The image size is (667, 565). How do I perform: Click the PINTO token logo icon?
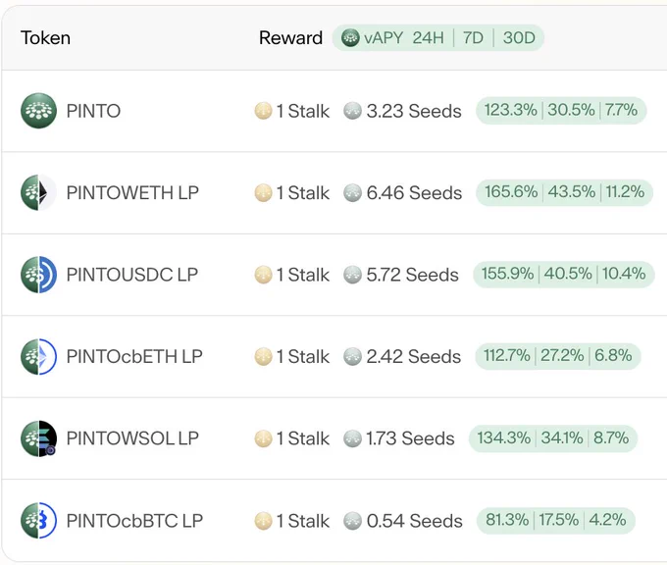click(38, 111)
